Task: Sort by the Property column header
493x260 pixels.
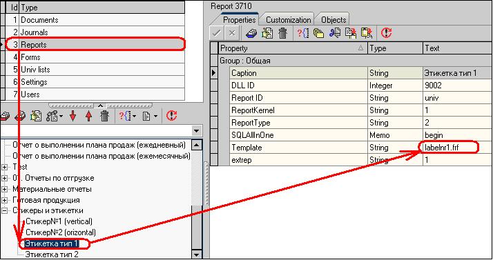Action: pos(292,48)
